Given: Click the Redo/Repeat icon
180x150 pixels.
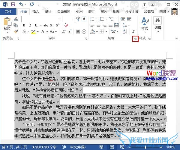Looking at the screenshot, I should tap(32, 5).
